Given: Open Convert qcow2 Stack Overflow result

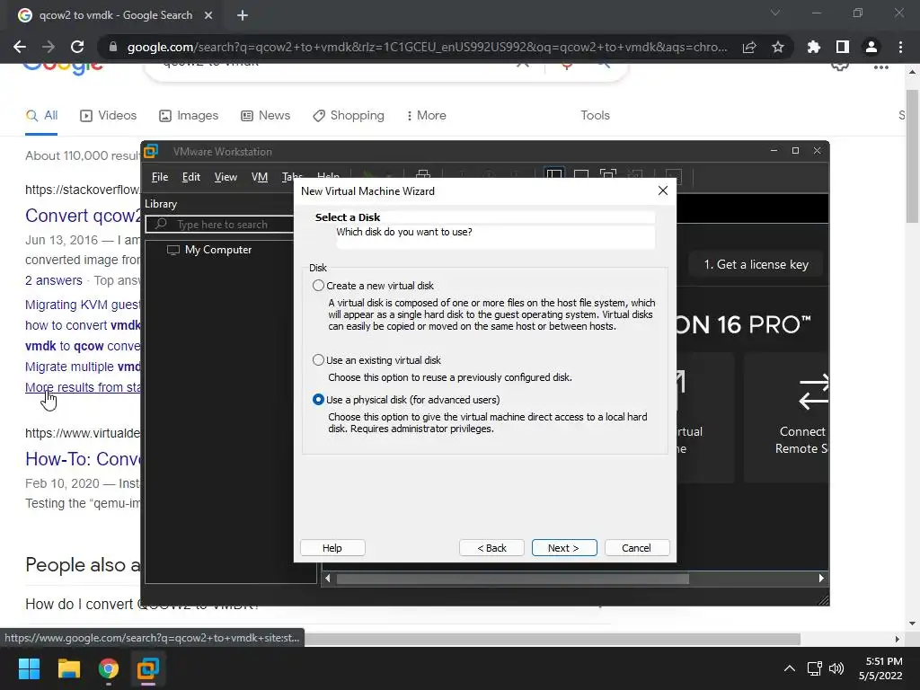Looking at the screenshot, I should [x=82, y=216].
